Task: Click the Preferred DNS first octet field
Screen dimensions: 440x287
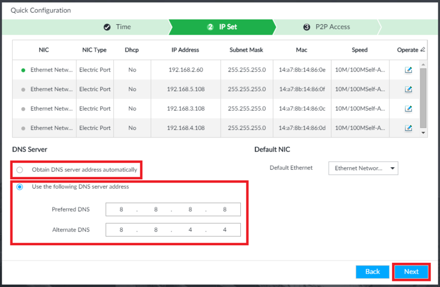Action: [121, 209]
